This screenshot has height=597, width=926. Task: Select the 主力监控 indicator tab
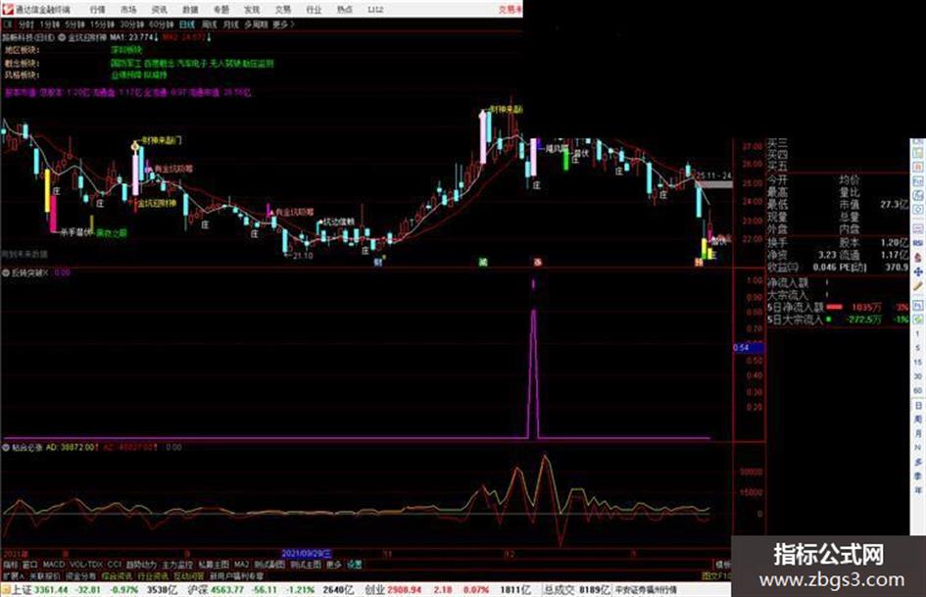tap(177, 565)
